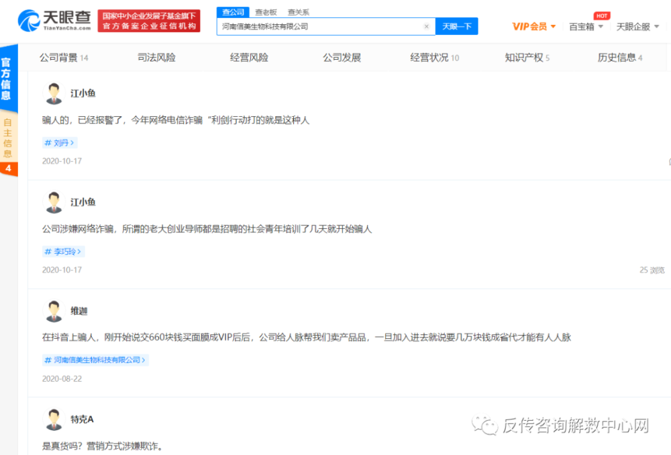Open the 司法风险 section tab
This screenshot has height=455, width=671.
point(156,57)
